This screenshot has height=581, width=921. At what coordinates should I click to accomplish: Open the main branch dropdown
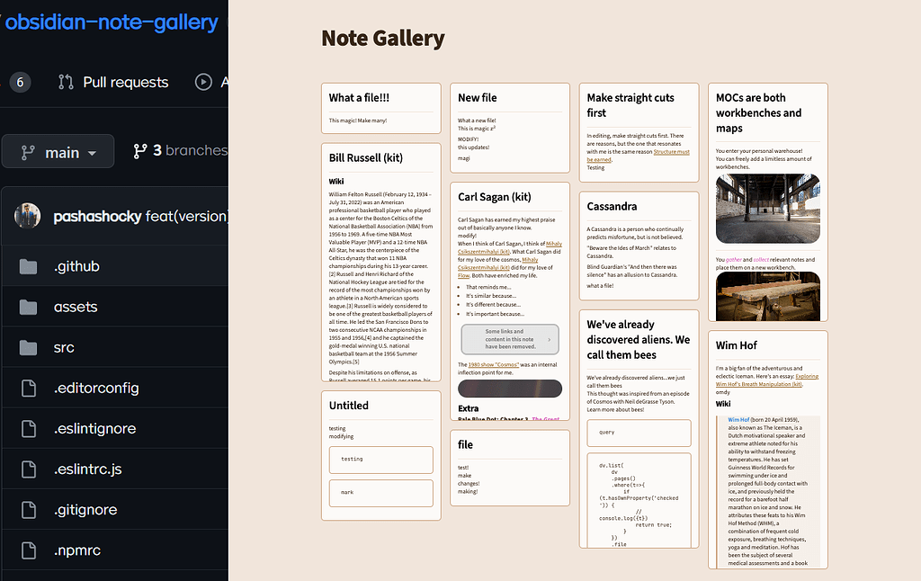[x=58, y=150]
